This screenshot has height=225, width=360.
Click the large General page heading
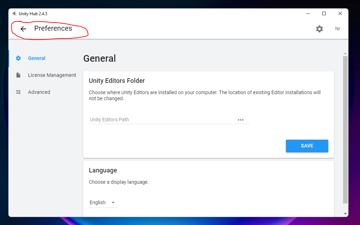pyautogui.click(x=99, y=58)
